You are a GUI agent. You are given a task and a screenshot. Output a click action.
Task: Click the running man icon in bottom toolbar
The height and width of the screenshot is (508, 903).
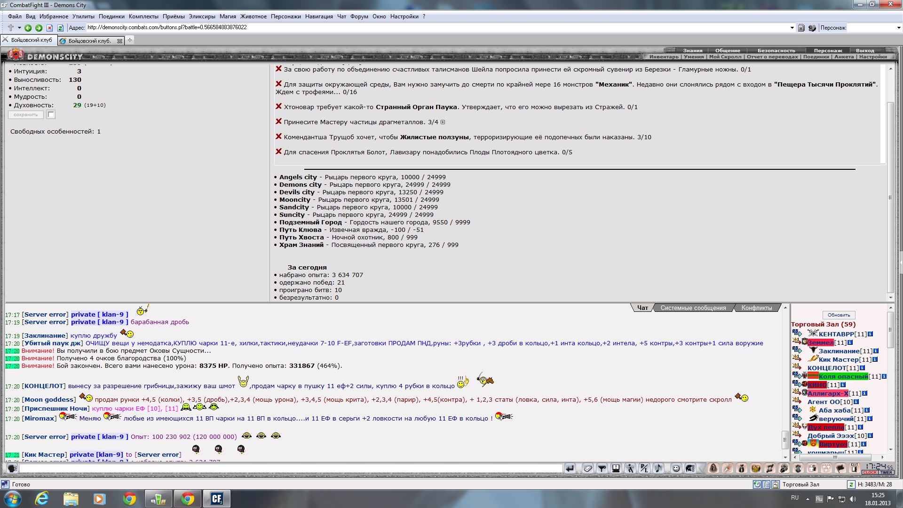630,468
